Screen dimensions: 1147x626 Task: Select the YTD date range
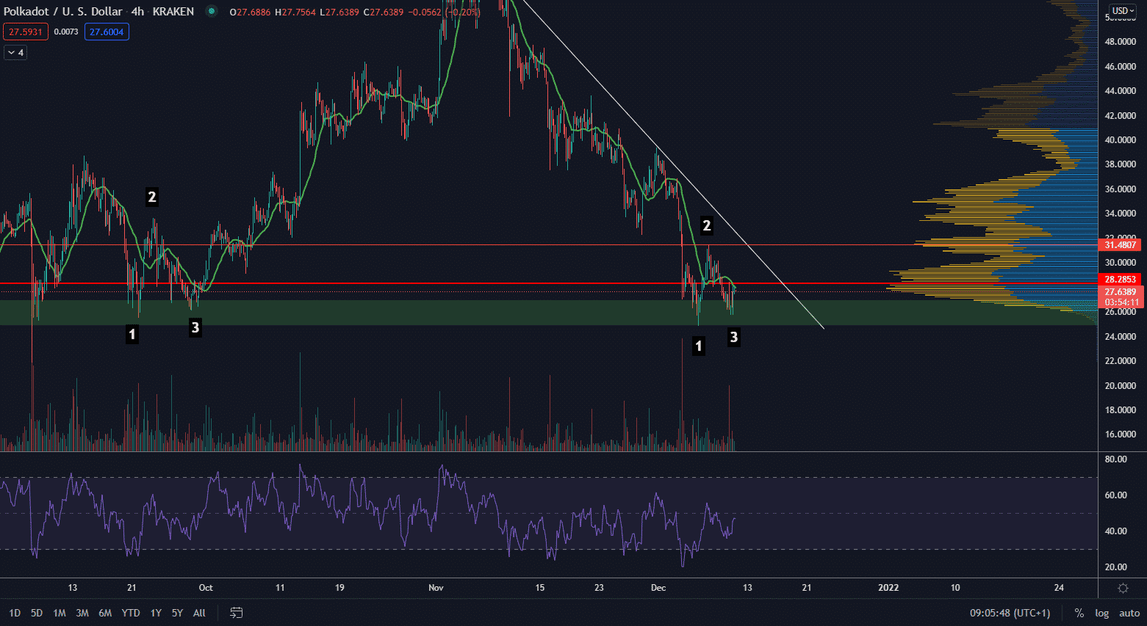coord(131,613)
